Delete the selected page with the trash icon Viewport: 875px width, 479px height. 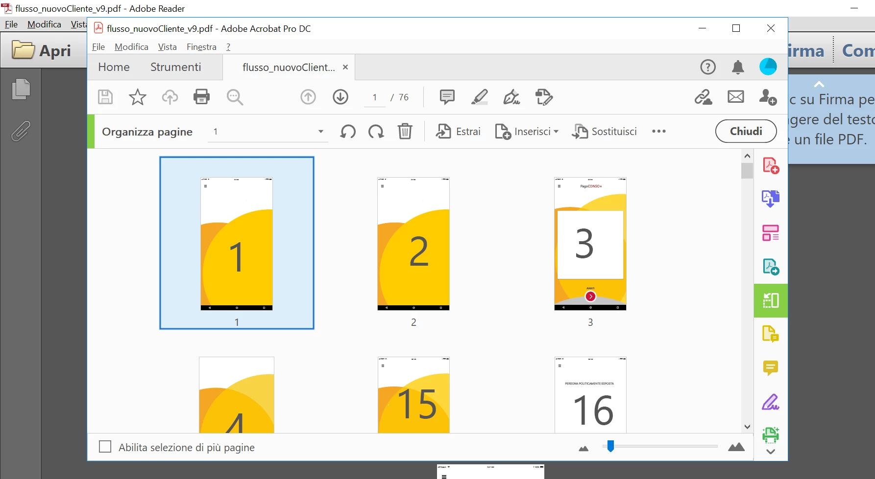point(405,132)
